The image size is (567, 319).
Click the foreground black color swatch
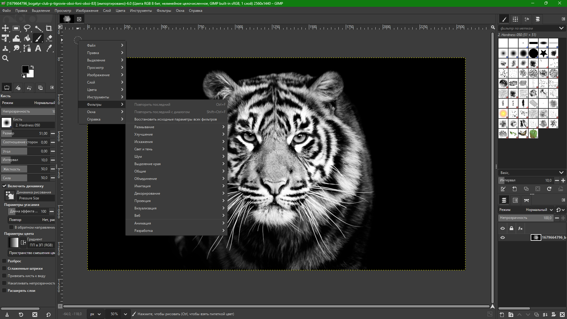pyautogui.click(x=25, y=69)
